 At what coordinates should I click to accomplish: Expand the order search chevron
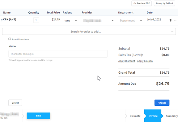click(x=172, y=31)
